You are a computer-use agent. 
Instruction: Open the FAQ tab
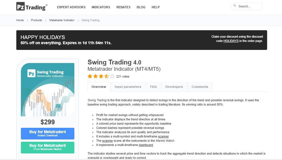(x=153, y=87)
